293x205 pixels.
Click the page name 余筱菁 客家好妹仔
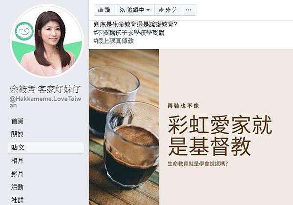point(45,89)
